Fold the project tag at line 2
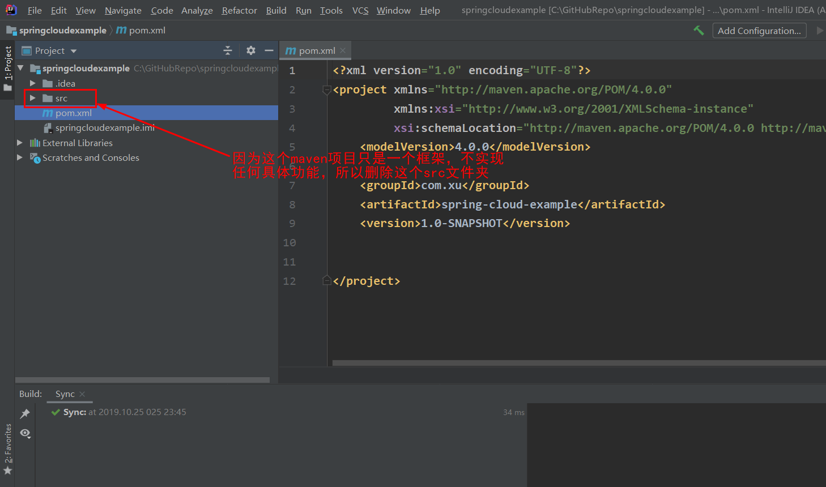 (x=326, y=89)
